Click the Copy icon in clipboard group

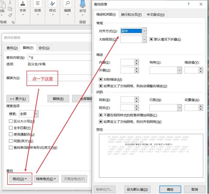coord(10,8)
